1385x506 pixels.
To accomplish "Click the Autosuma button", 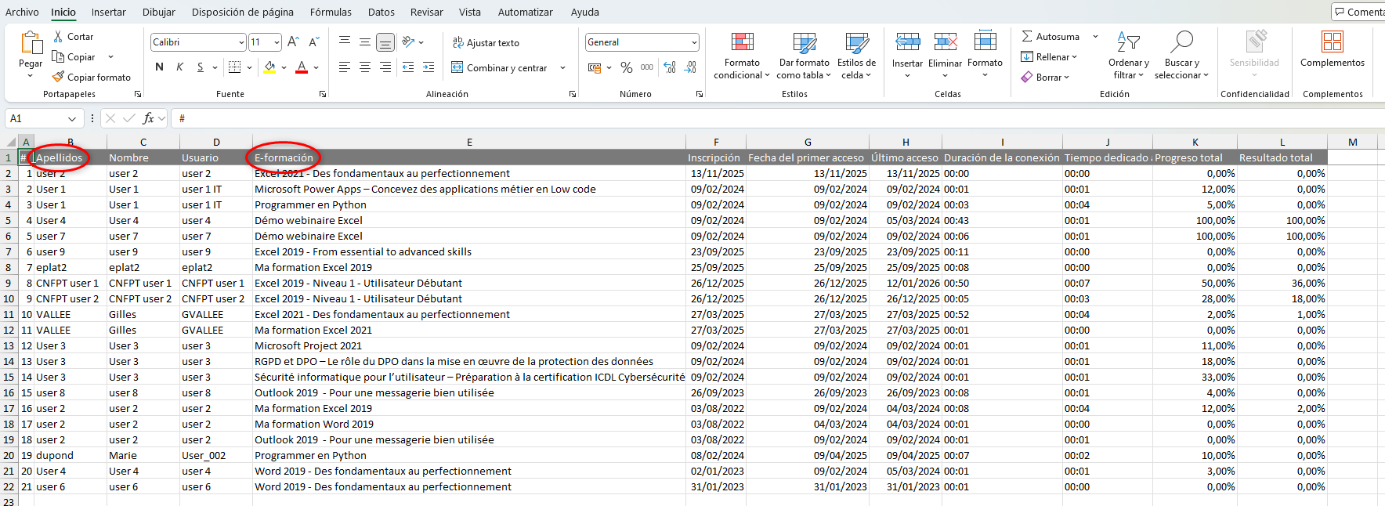I will click(x=1051, y=37).
